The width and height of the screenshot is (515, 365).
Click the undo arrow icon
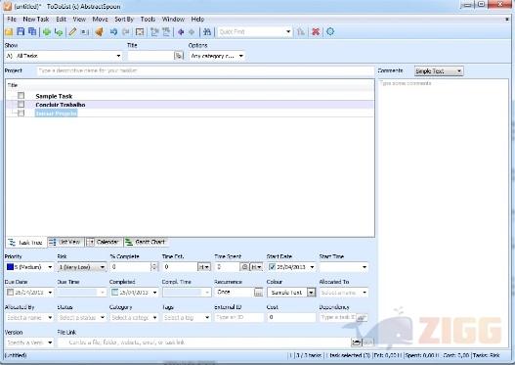click(x=113, y=32)
